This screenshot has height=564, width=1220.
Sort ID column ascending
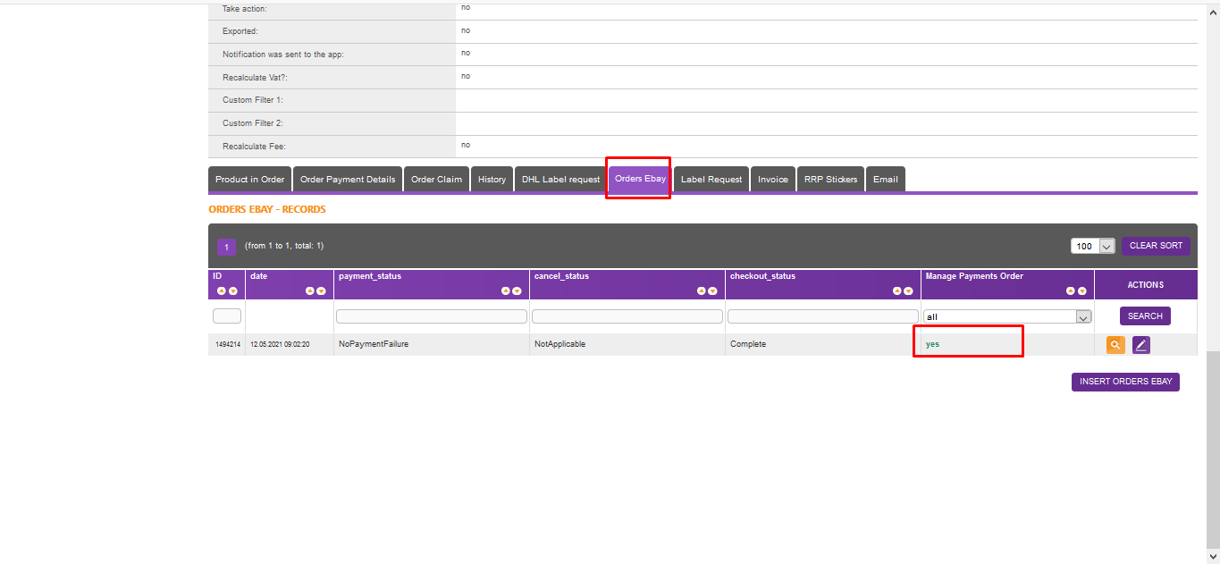coord(221,290)
